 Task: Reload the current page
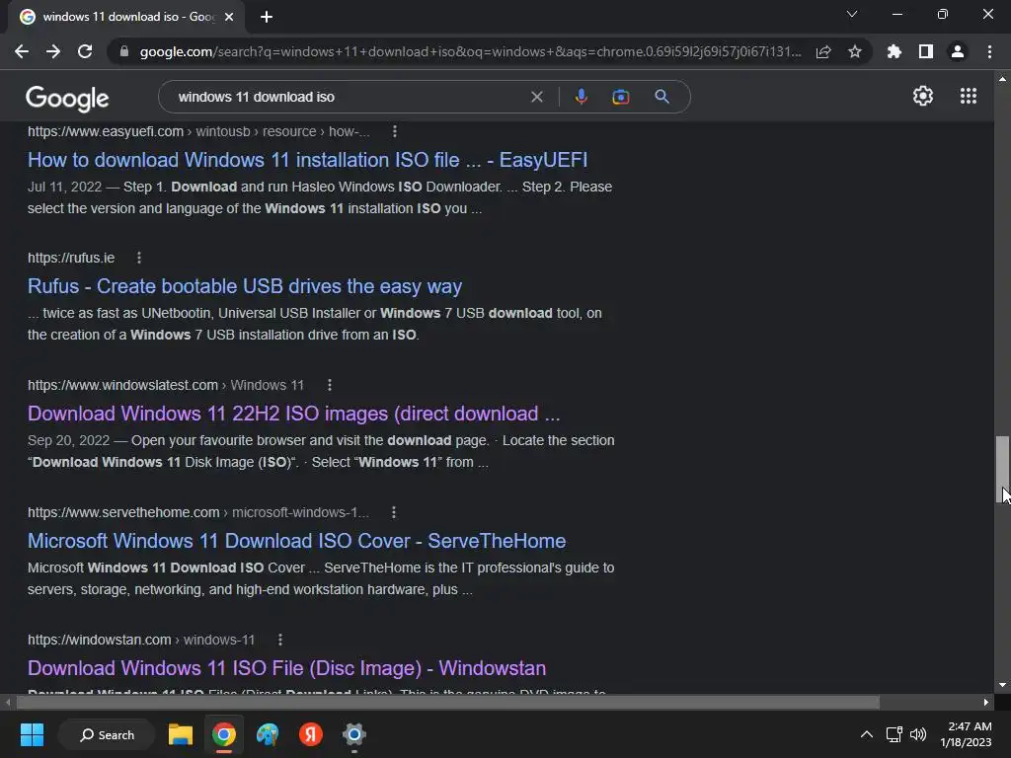coord(85,51)
